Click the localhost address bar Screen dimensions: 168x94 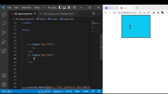129,13
